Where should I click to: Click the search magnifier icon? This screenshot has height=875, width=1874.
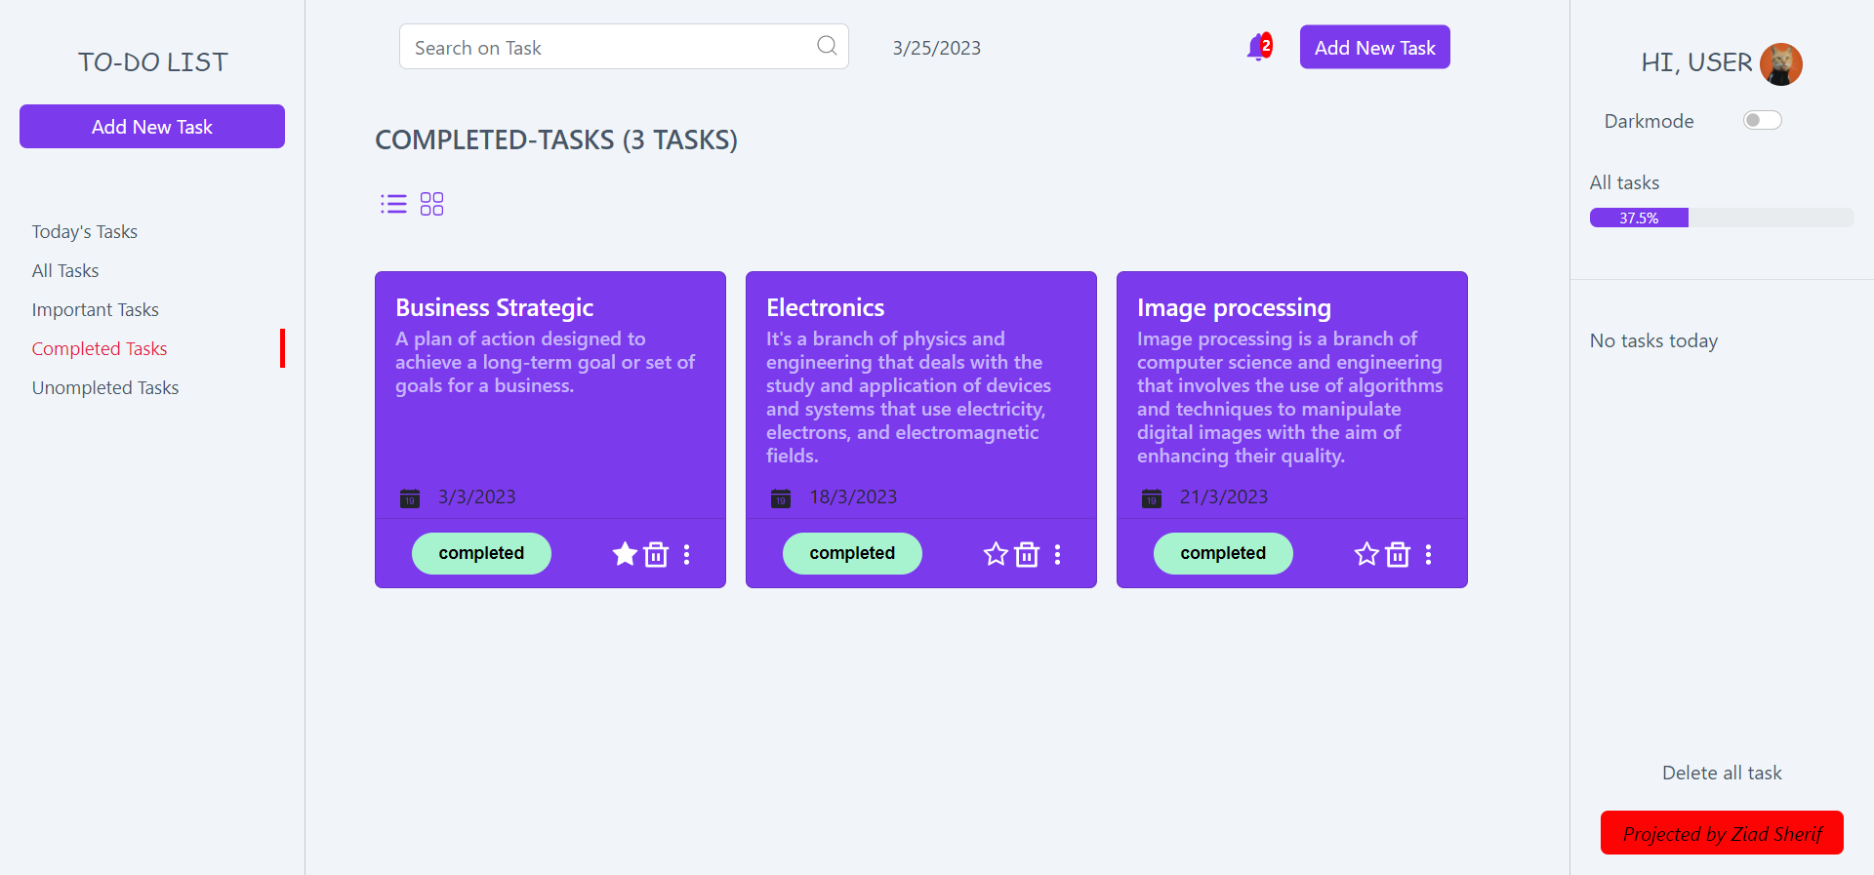tap(827, 46)
